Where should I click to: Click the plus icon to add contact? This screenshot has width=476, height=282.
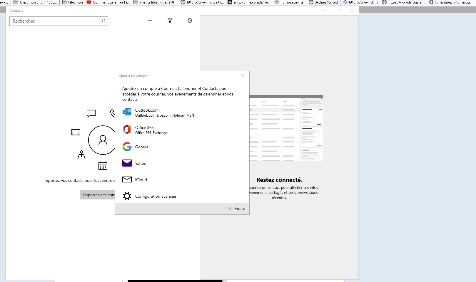150,21
